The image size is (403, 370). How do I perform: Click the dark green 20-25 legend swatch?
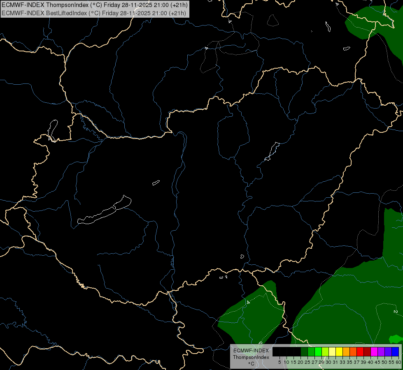pyautogui.click(x=304, y=352)
